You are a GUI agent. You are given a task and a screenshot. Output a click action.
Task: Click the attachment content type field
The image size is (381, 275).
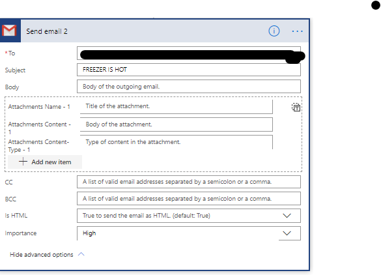pos(176,142)
